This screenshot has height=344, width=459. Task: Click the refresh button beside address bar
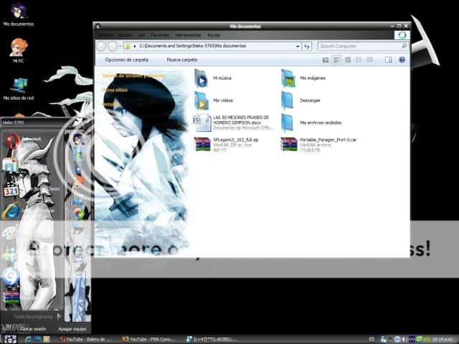tap(306, 46)
